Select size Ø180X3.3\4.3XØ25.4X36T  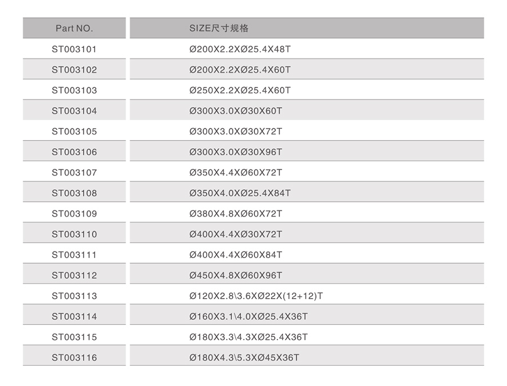[248, 337]
